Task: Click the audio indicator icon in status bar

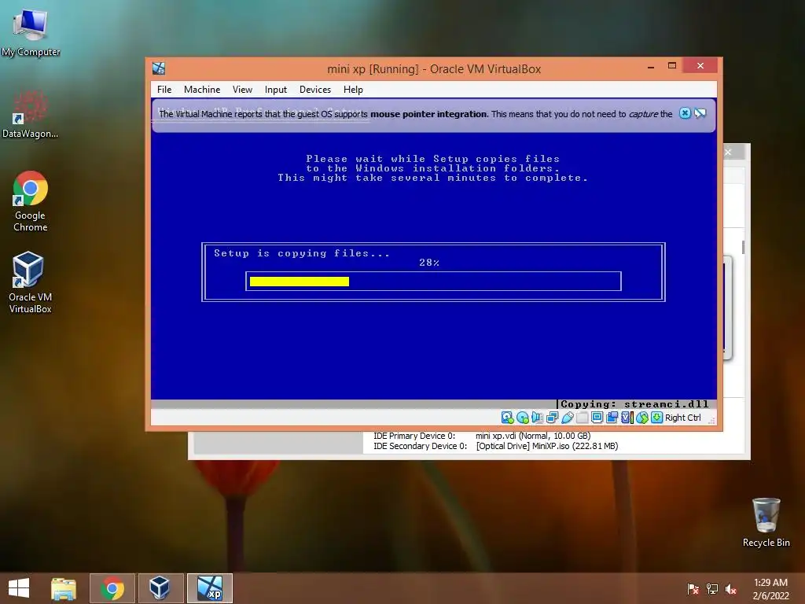Action: 537,418
